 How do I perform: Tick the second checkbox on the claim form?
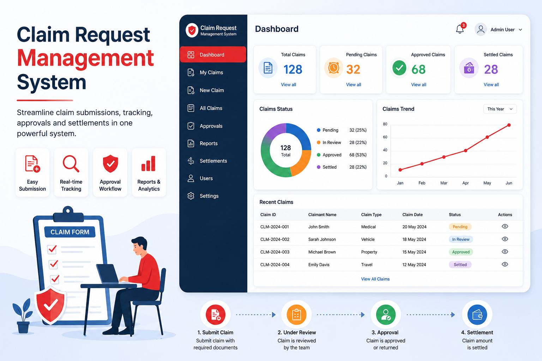(54, 264)
